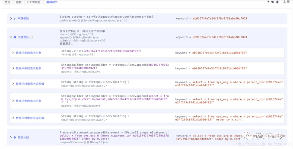This screenshot has height=149, width=293.
Task: Click keyword value in the 漏洞片段 row
Action: (230, 137)
